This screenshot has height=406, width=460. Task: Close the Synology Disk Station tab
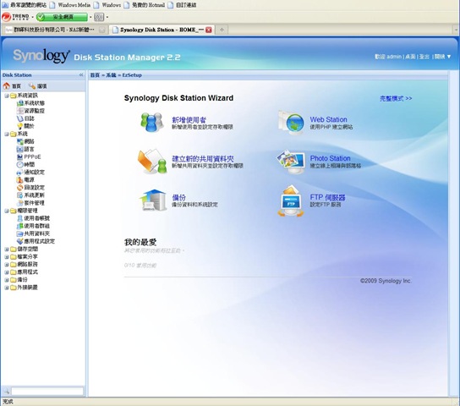pos(209,30)
